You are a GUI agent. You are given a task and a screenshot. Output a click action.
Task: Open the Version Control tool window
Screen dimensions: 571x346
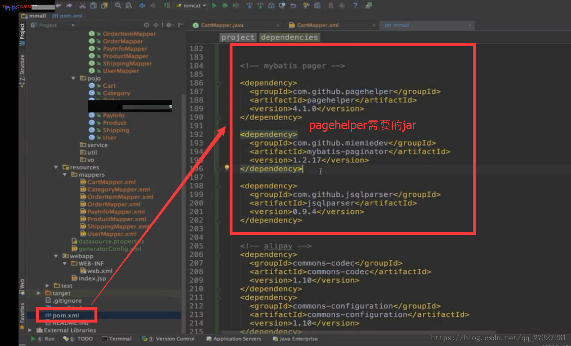pos(168,339)
